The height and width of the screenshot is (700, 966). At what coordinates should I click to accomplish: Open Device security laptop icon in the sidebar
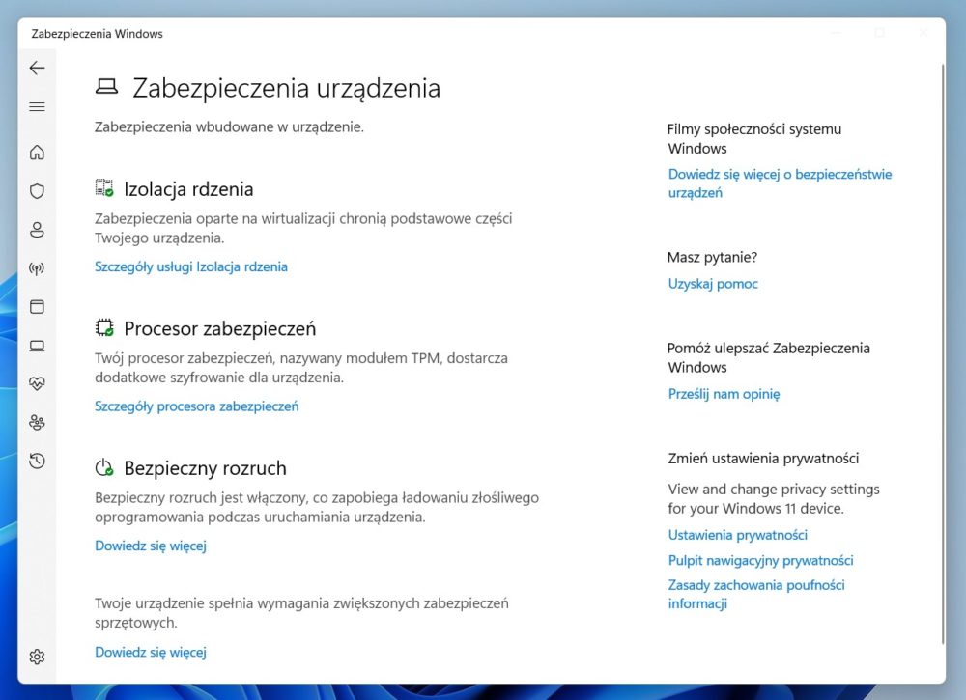tap(37, 346)
